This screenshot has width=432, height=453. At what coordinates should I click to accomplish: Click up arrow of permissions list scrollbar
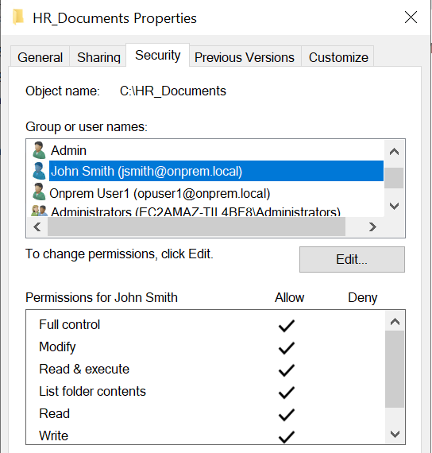click(395, 322)
